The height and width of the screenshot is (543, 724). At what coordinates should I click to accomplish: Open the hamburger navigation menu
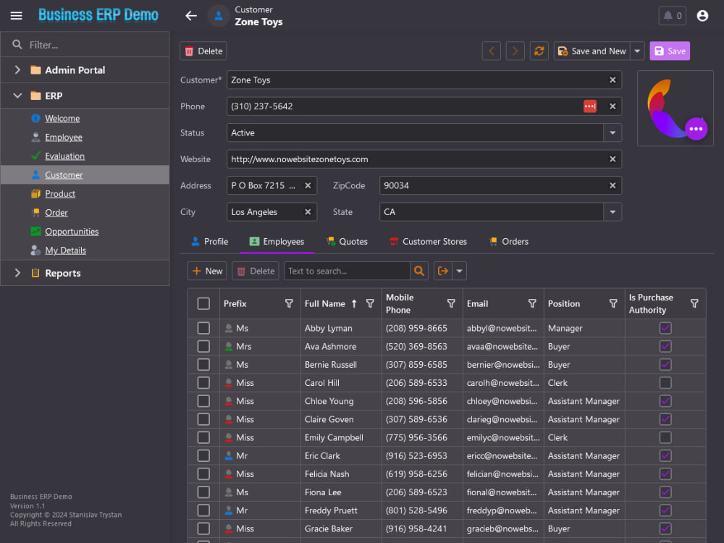point(16,16)
